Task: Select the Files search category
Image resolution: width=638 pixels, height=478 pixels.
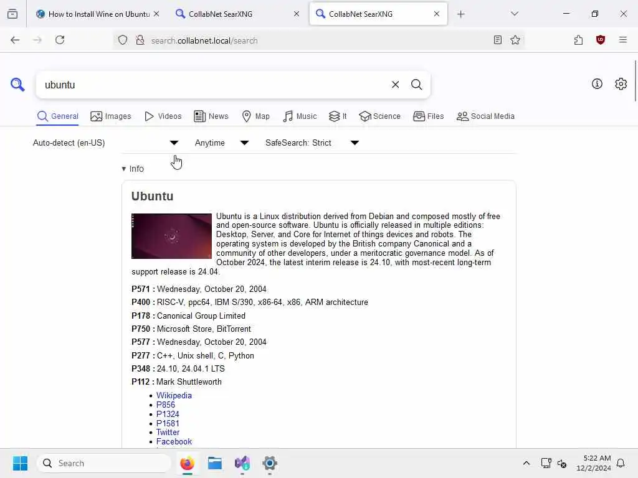Action: pyautogui.click(x=428, y=116)
